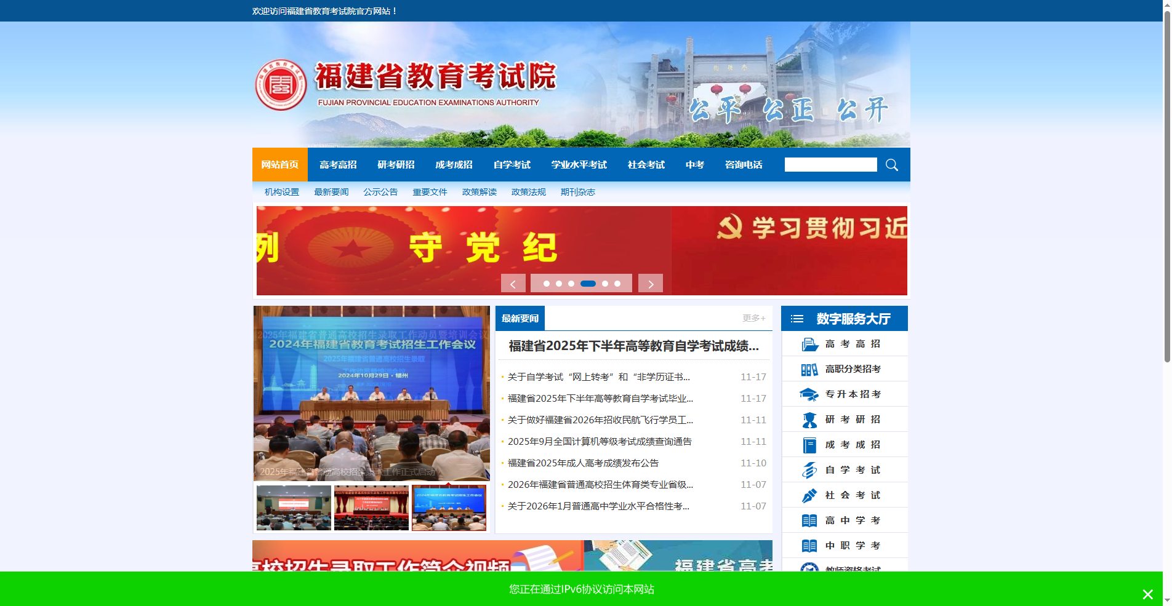Screen dimensions: 1172x606
Task: Select the 专升本招考 graduation cap icon
Action: click(809, 394)
